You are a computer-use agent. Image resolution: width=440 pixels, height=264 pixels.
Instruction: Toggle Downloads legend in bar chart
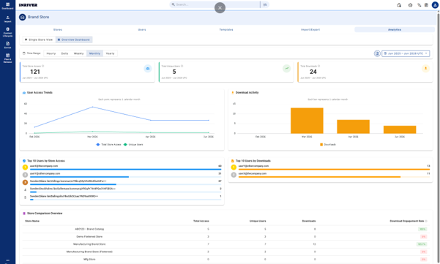point(328,145)
